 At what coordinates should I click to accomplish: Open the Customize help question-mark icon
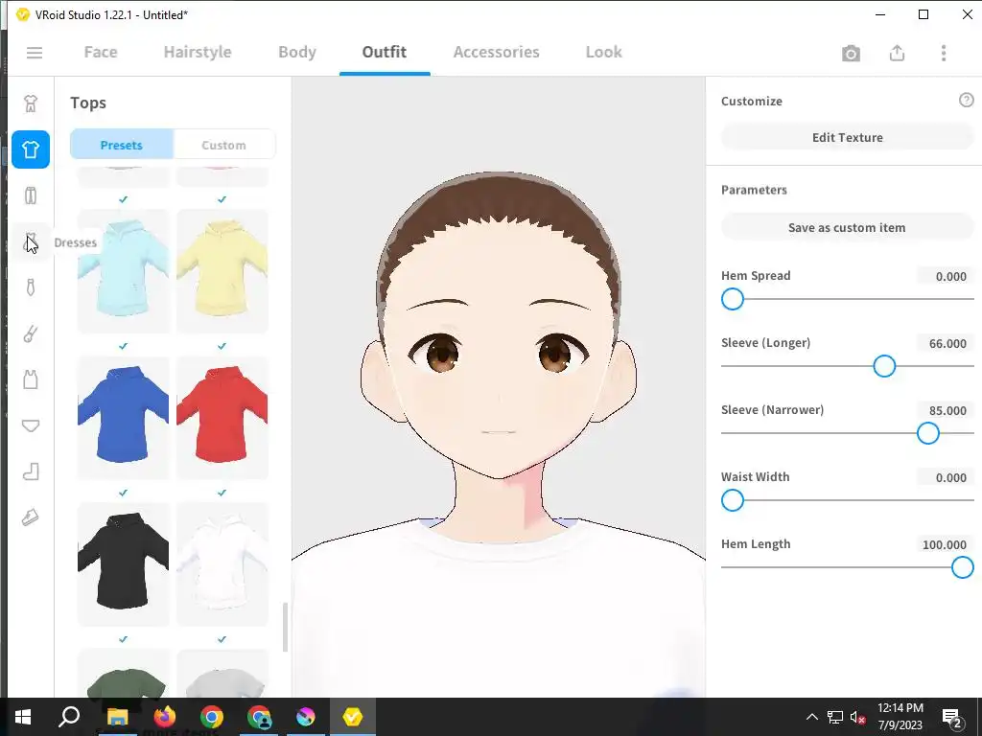point(966,100)
